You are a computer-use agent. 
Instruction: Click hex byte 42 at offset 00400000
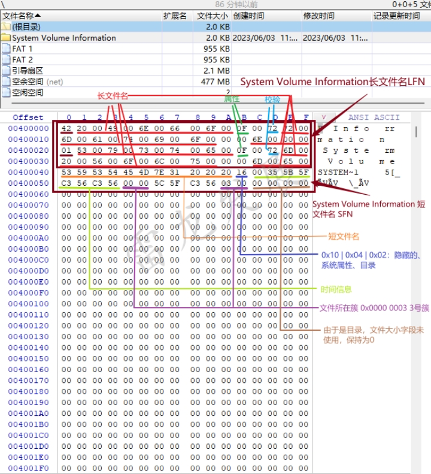pos(66,128)
